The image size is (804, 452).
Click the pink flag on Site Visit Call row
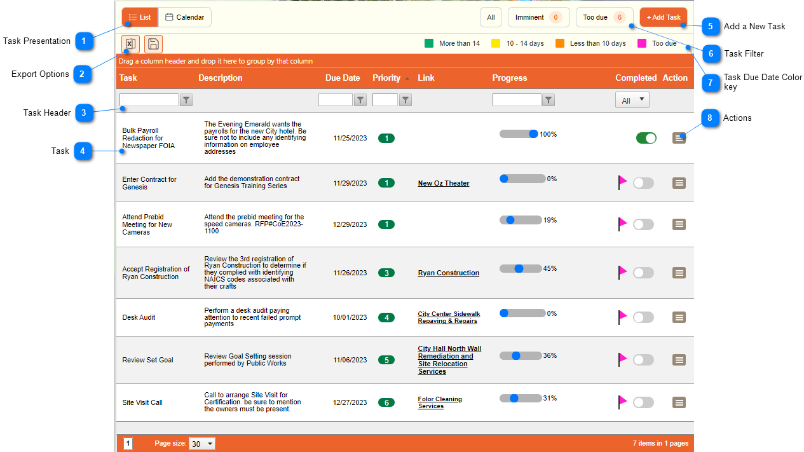pos(622,402)
